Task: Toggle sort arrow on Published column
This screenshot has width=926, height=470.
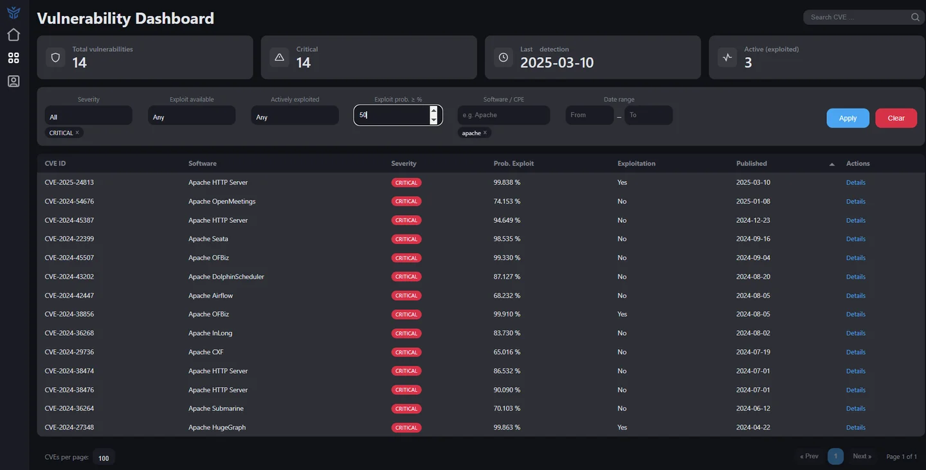Action: point(832,164)
